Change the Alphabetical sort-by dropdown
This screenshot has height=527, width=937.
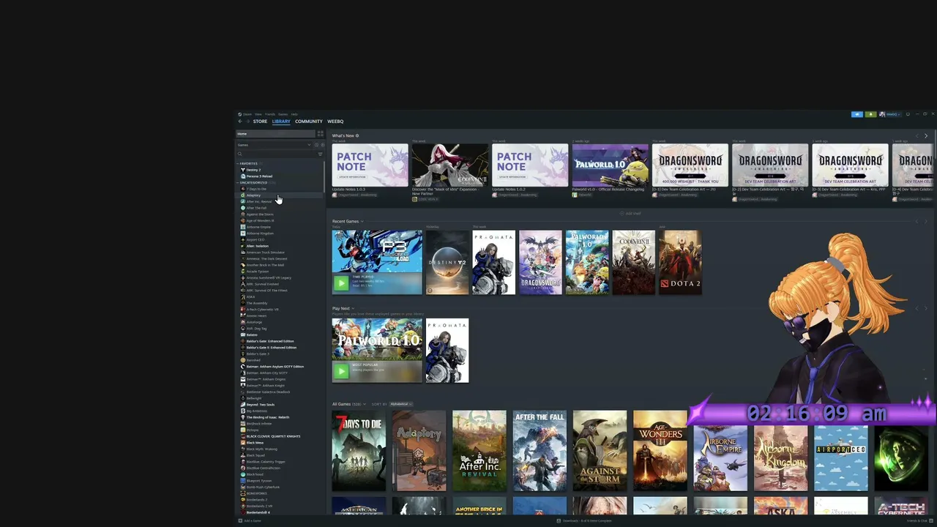(400, 404)
